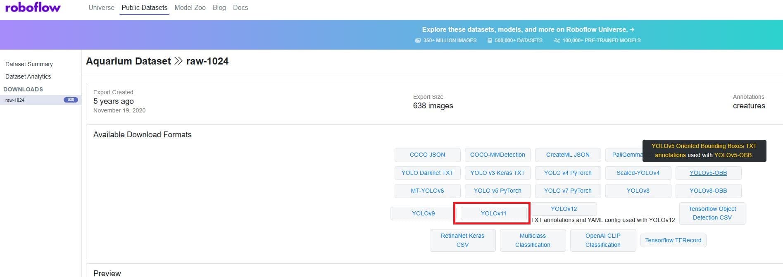Image resolution: width=783 pixels, height=277 pixels.
Task: Click the creatures annotation label
Action: (749, 106)
